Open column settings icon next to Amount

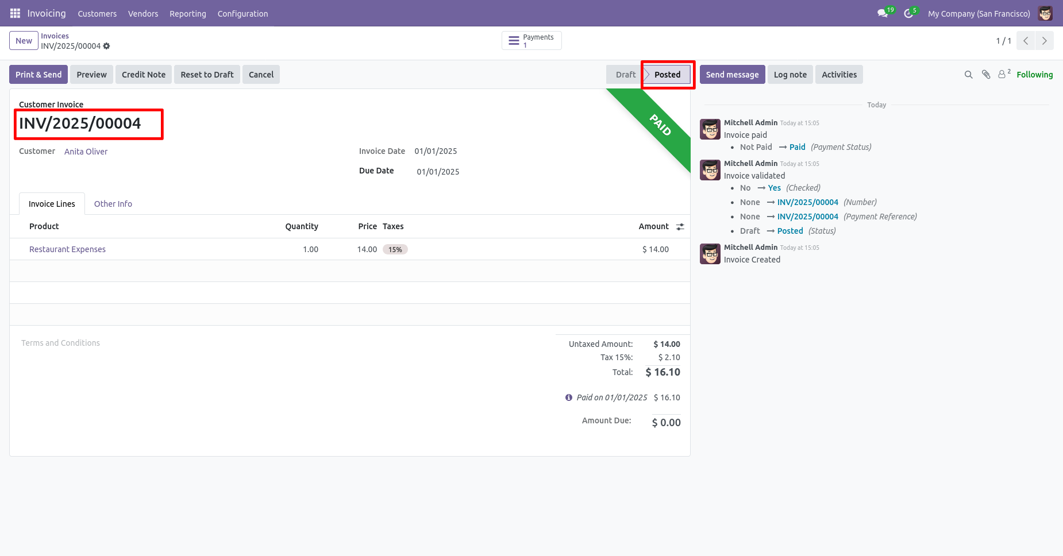point(680,227)
